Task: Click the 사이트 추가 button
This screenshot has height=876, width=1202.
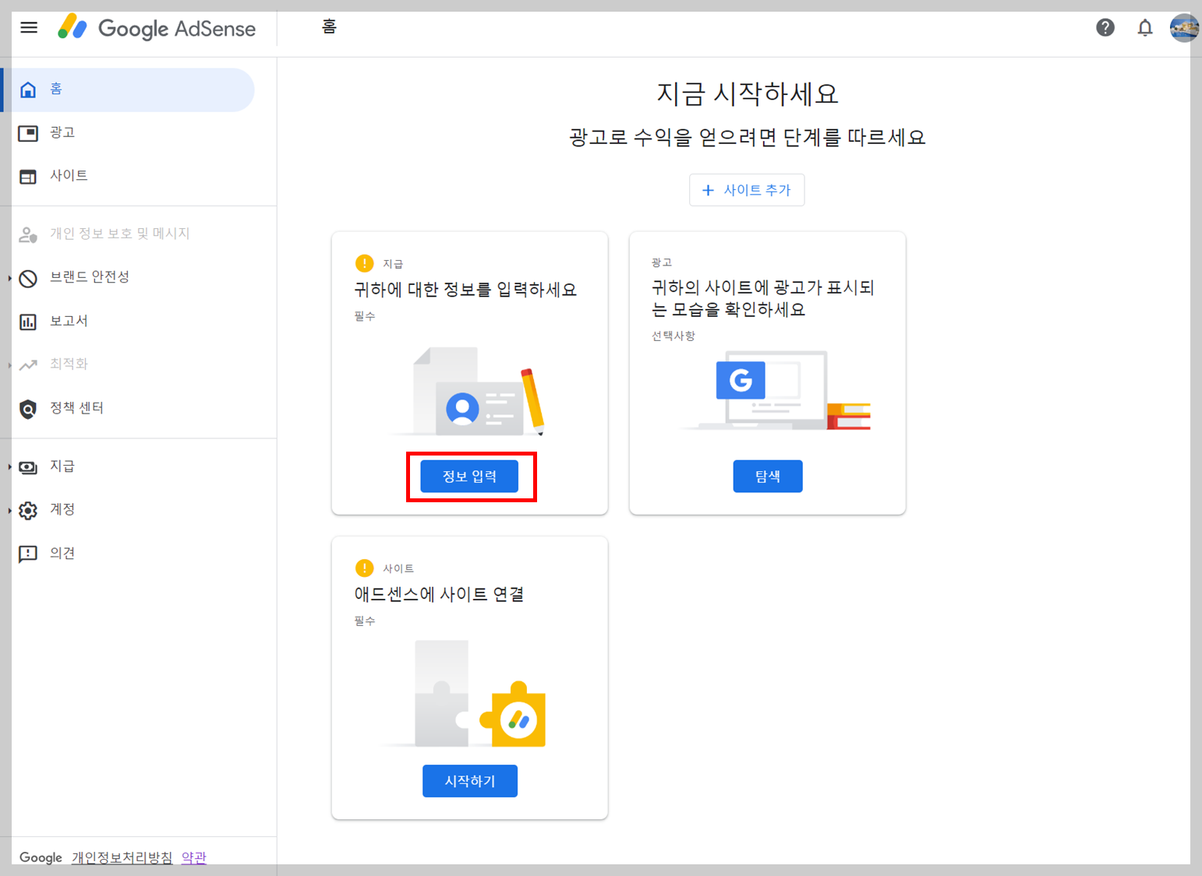Action: (747, 190)
